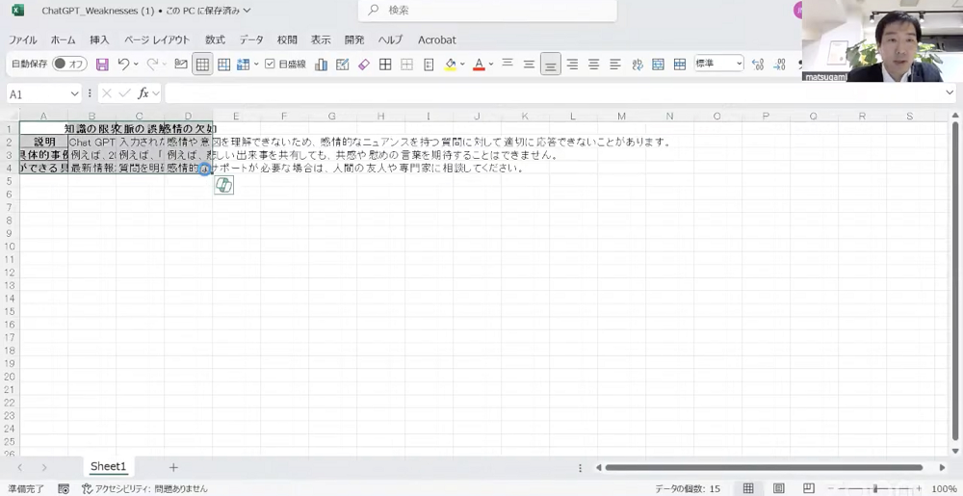This screenshot has height=496, width=963.
Task: Expand the formula bar chevron at right
Action: (950, 92)
